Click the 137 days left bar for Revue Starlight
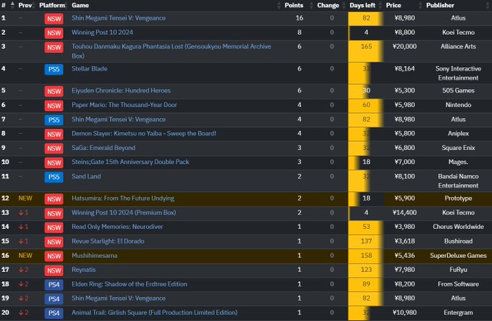The height and width of the screenshot is (321, 492). (366, 241)
